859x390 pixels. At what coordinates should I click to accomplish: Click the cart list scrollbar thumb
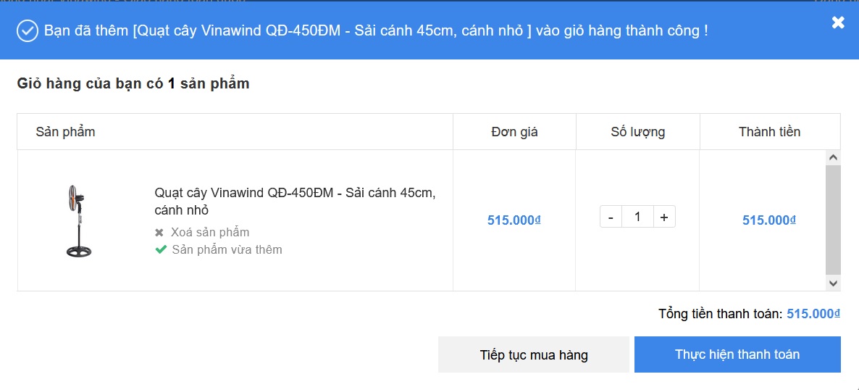tap(833, 219)
